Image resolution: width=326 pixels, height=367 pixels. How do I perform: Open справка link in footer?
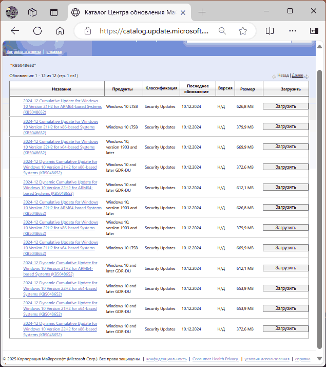pyautogui.click(x=302, y=359)
